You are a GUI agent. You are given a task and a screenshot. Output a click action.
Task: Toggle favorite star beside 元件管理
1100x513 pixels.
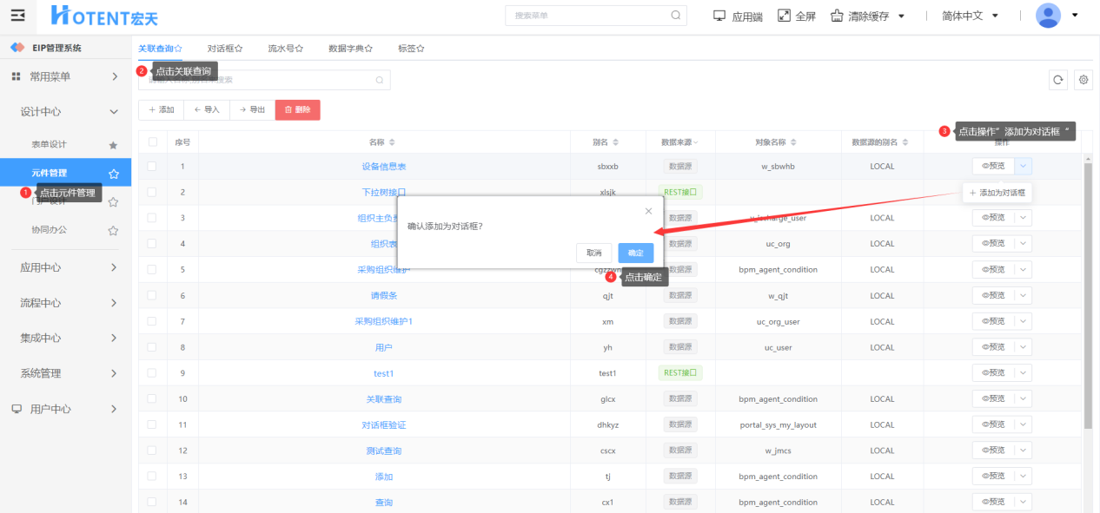(x=113, y=174)
